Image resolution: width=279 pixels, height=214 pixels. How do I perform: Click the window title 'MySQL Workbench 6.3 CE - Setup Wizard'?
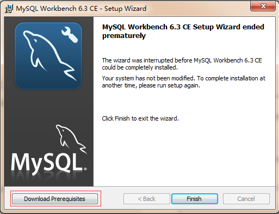(x=81, y=9)
